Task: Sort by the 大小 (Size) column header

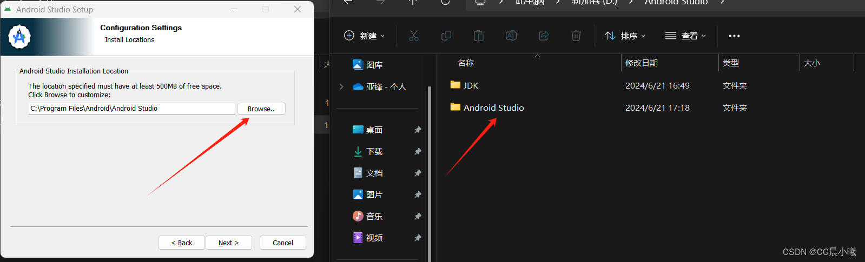Action: point(812,63)
